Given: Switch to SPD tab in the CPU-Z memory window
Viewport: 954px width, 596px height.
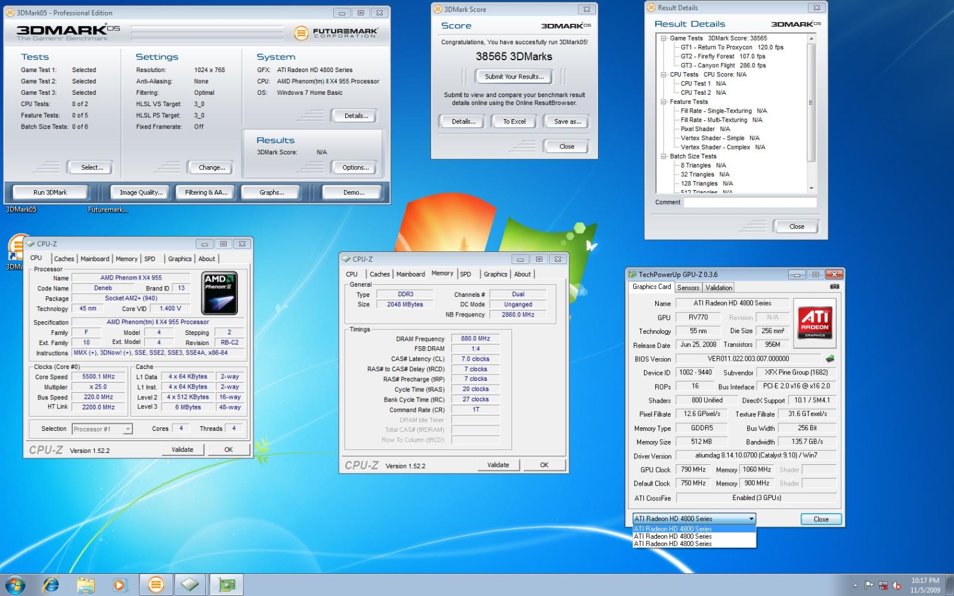Looking at the screenshot, I should point(466,274).
